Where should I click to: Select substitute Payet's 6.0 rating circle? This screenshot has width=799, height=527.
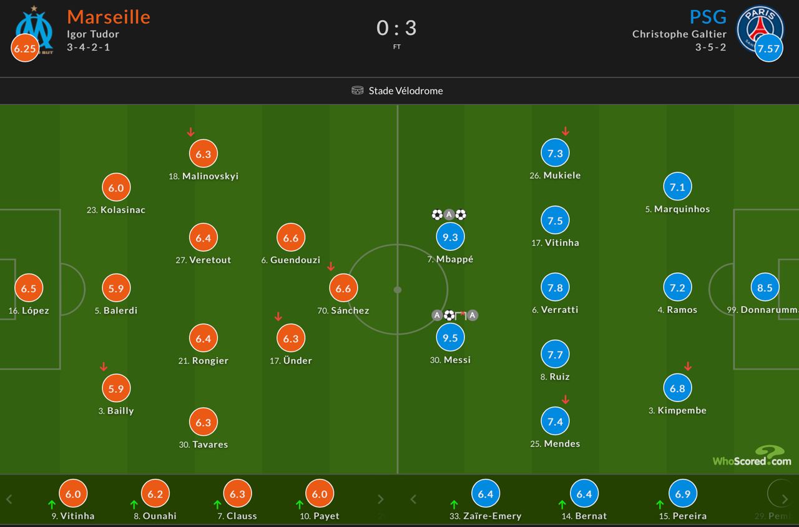[x=320, y=494]
